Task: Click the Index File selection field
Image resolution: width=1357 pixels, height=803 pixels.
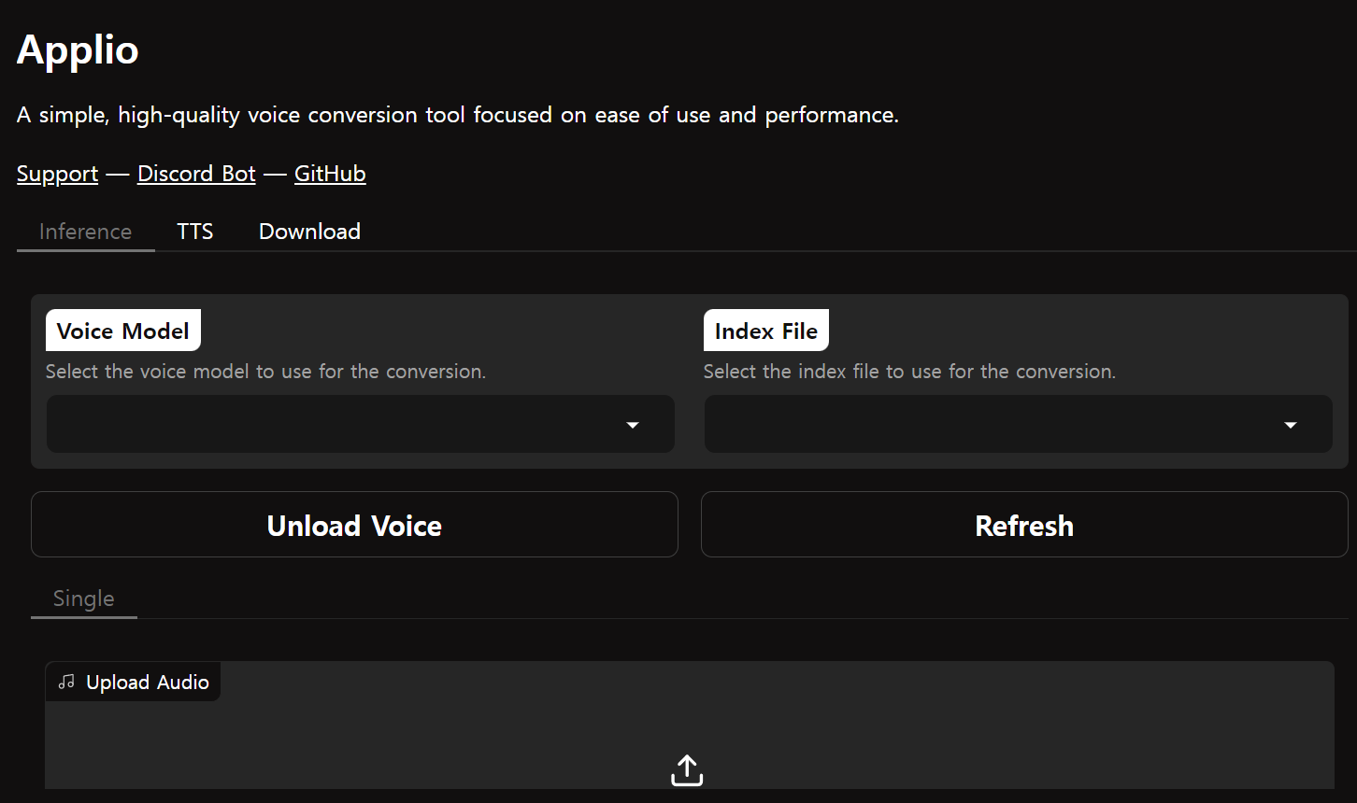Action: 1018,424
